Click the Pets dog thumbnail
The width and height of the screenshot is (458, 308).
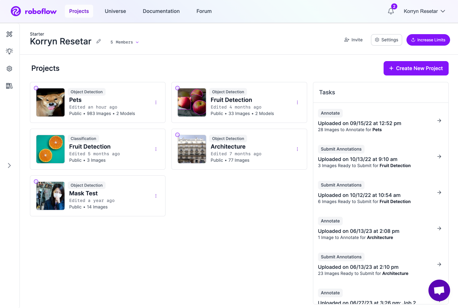pyautogui.click(x=50, y=102)
